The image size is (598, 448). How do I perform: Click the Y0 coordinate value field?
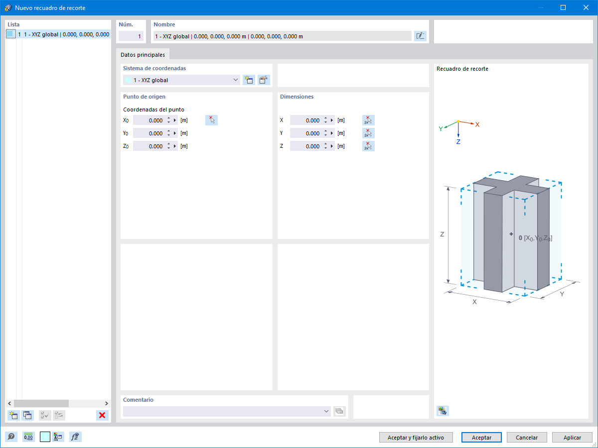(x=149, y=133)
